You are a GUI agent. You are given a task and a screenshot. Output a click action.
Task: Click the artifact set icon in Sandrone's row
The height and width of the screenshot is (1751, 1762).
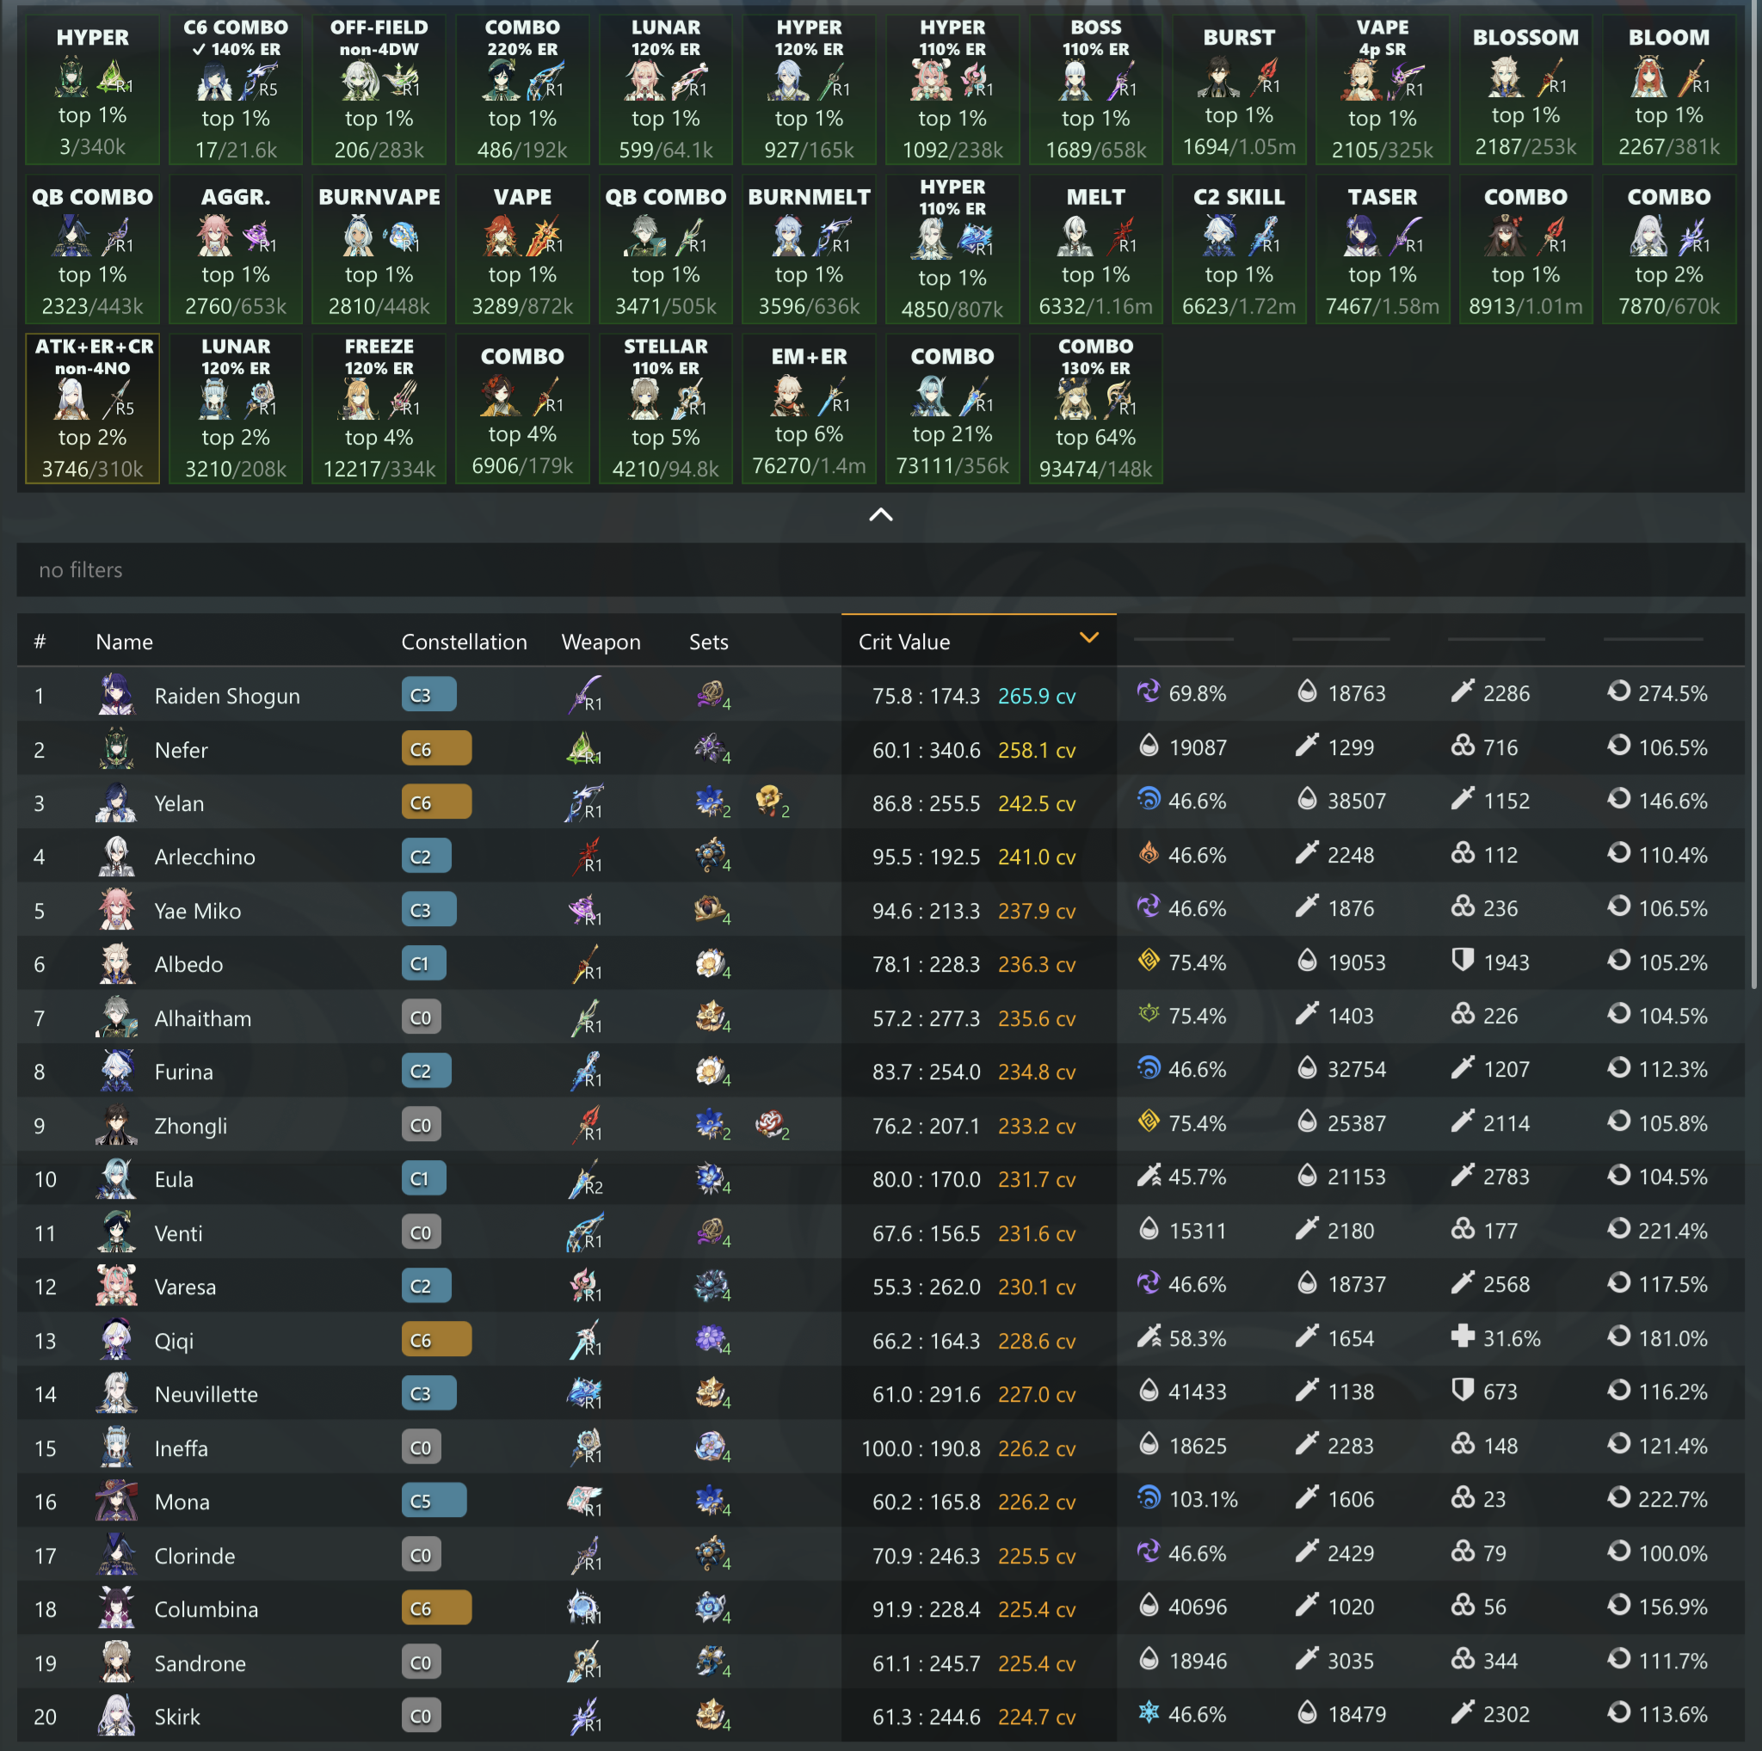tap(712, 1662)
